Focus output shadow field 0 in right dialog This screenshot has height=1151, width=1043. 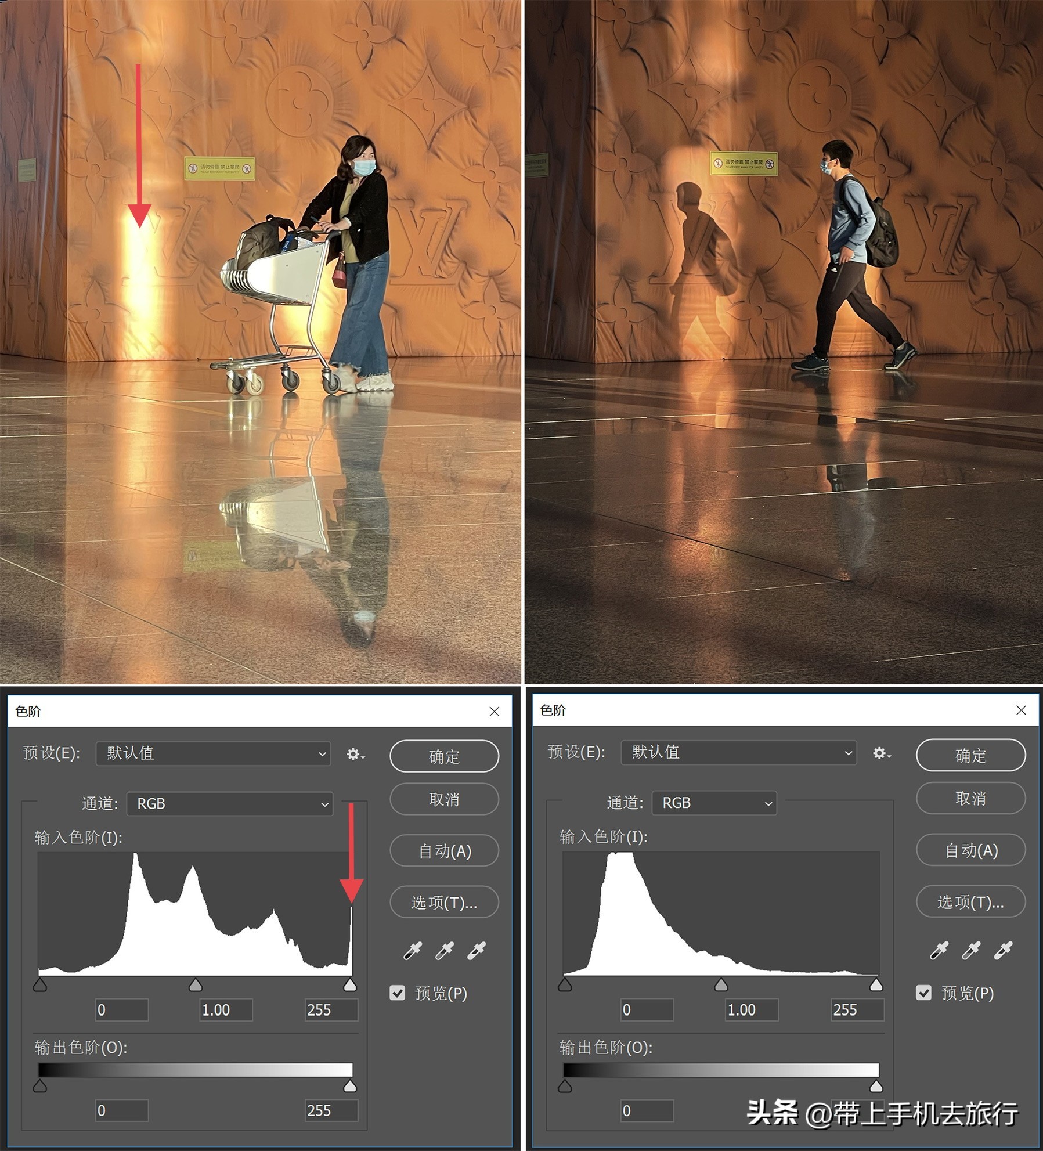[x=647, y=1110]
